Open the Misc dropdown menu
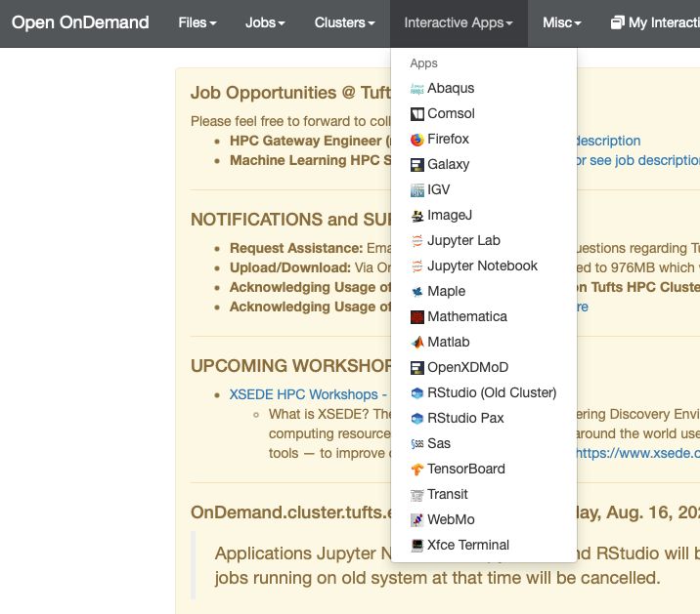 (562, 22)
